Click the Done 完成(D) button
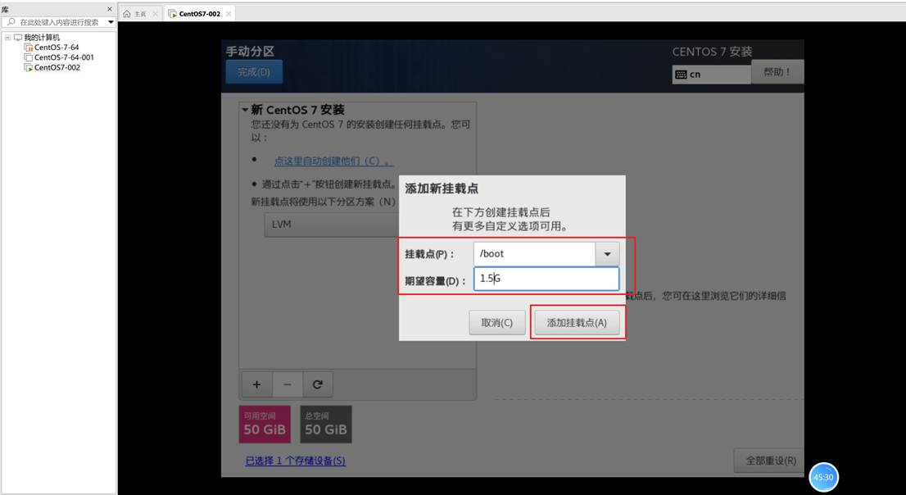Image resolution: width=906 pixels, height=495 pixels. point(254,72)
